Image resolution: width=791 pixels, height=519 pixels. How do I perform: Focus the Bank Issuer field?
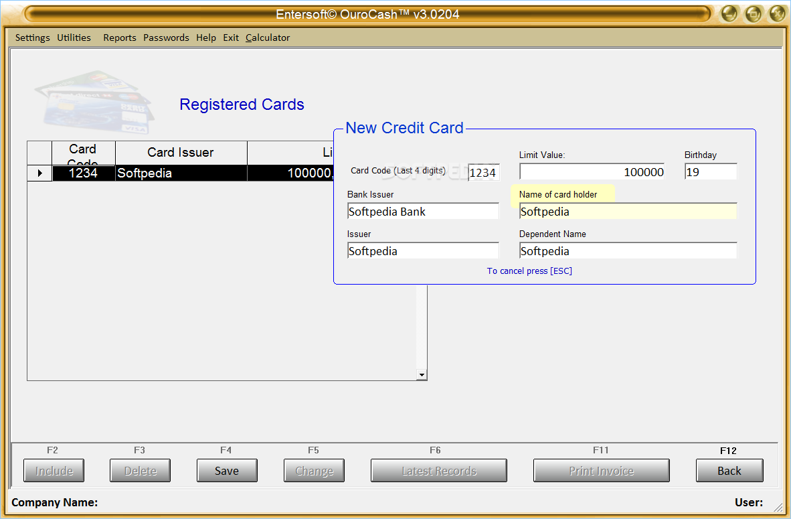coord(423,212)
